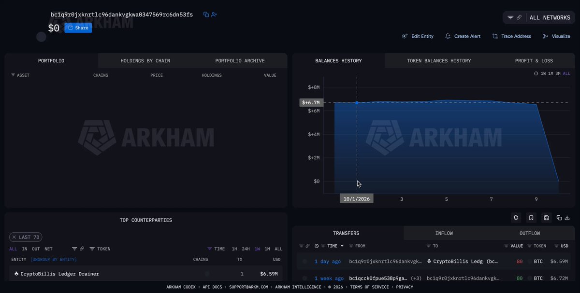
Task: Open the Token filter in Top Counterparties
Action: tap(100, 249)
